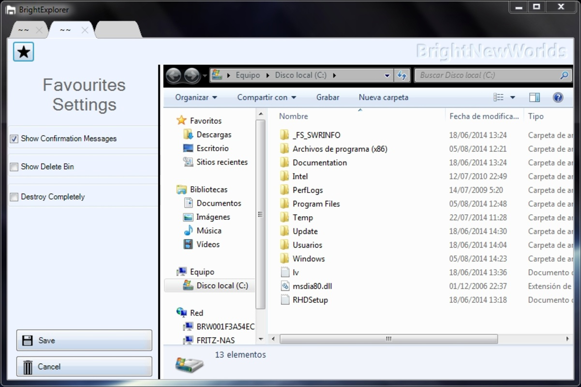Click the computer icon in address bar
This screenshot has height=387, width=581.
(x=217, y=75)
